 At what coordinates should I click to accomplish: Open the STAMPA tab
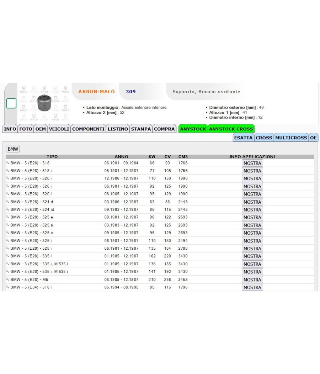coord(141,129)
